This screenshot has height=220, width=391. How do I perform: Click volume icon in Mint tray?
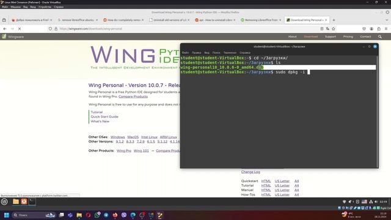(376, 202)
